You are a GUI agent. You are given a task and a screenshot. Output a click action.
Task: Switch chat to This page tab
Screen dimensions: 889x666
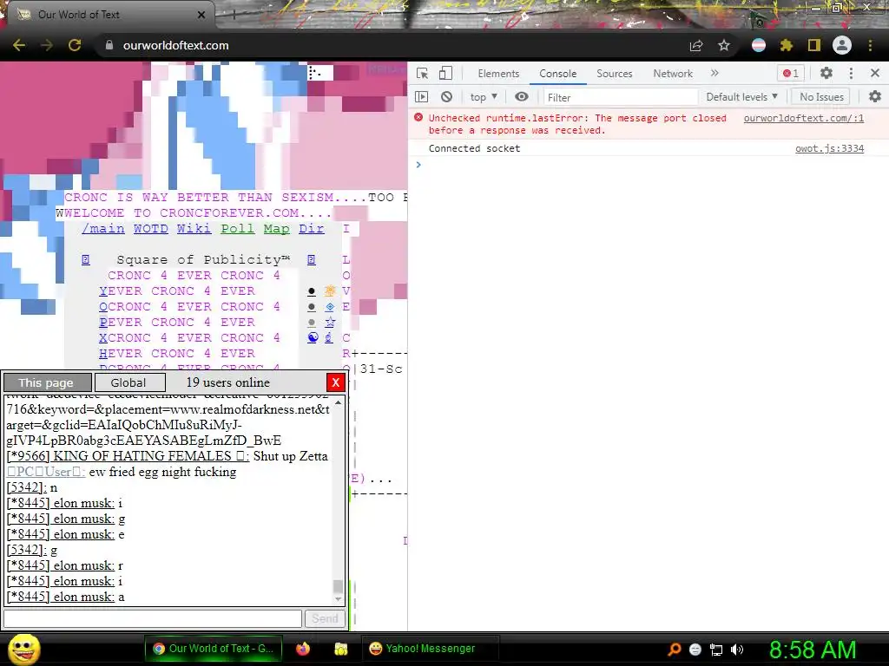pyautogui.click(x=47, y=382)
